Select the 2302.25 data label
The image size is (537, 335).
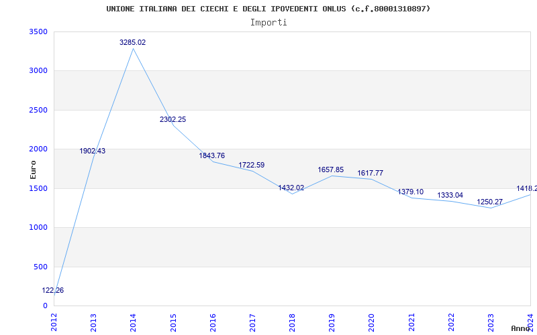click(173, 119)
